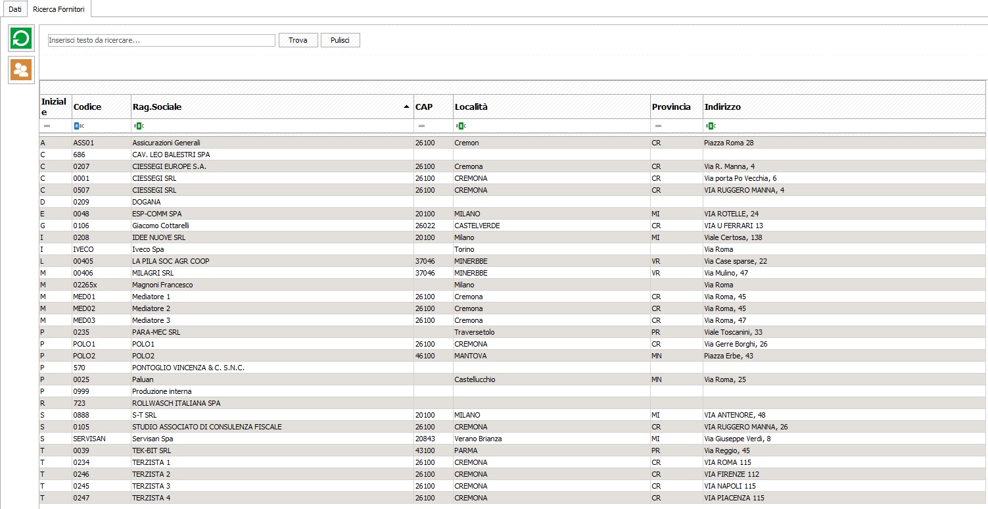The width and height of the screenshot is (988, 509).
Task: Select Mediatore 2 row
Action: click(x=513, y=308)
